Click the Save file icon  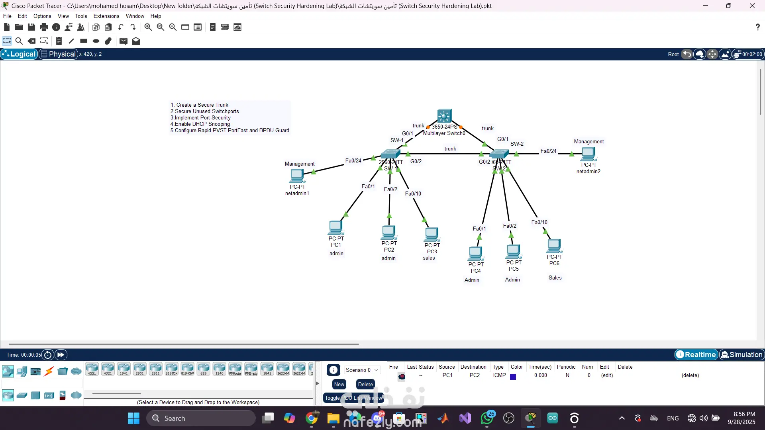click(x=31, y=27)
